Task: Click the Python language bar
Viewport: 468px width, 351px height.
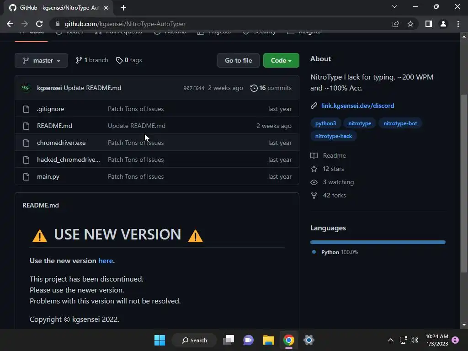Action: coord(378,242)
